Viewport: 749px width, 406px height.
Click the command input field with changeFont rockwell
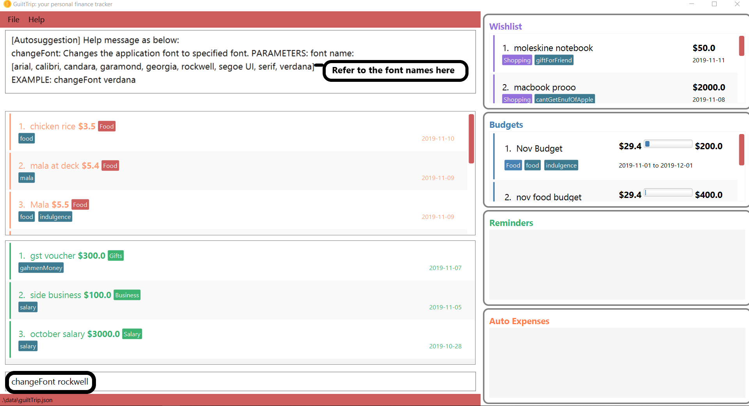[240, 381]
